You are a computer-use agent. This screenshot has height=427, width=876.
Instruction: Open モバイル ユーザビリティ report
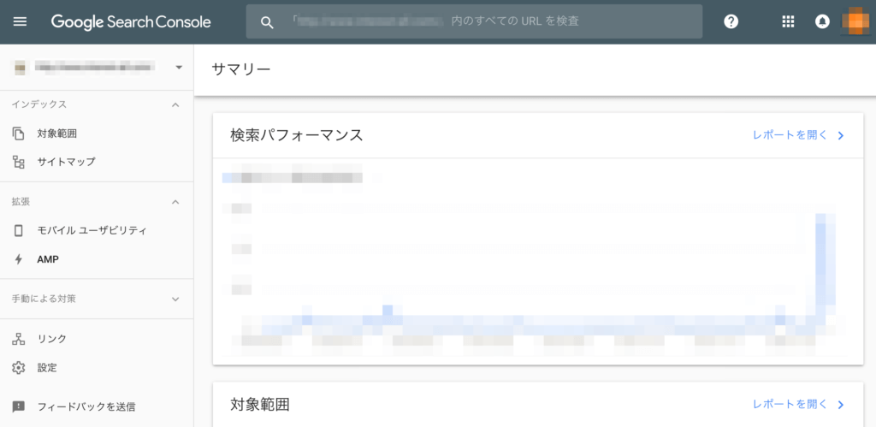(x=92, y=230)
